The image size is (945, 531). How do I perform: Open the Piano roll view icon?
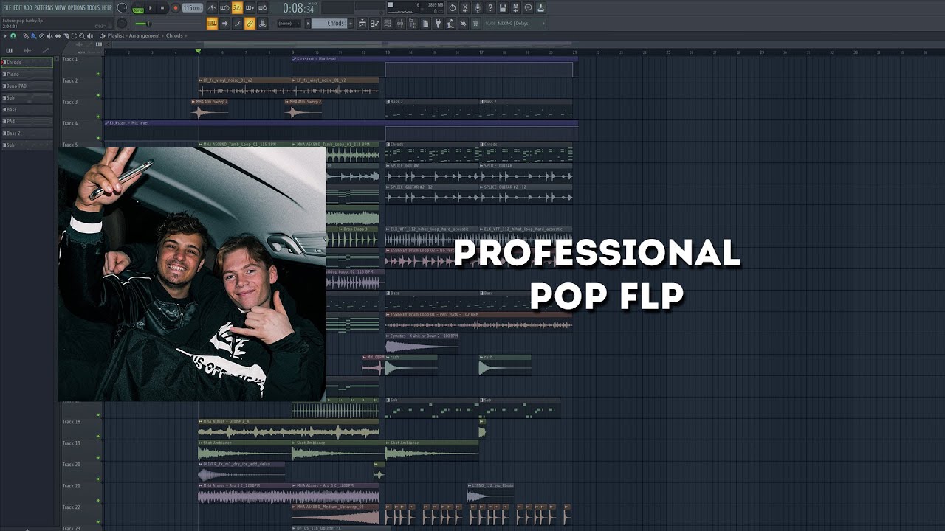[375, 24]
